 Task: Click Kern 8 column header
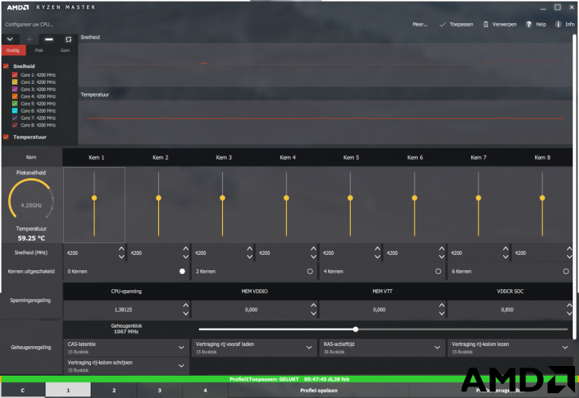click(x=542, y=157)
